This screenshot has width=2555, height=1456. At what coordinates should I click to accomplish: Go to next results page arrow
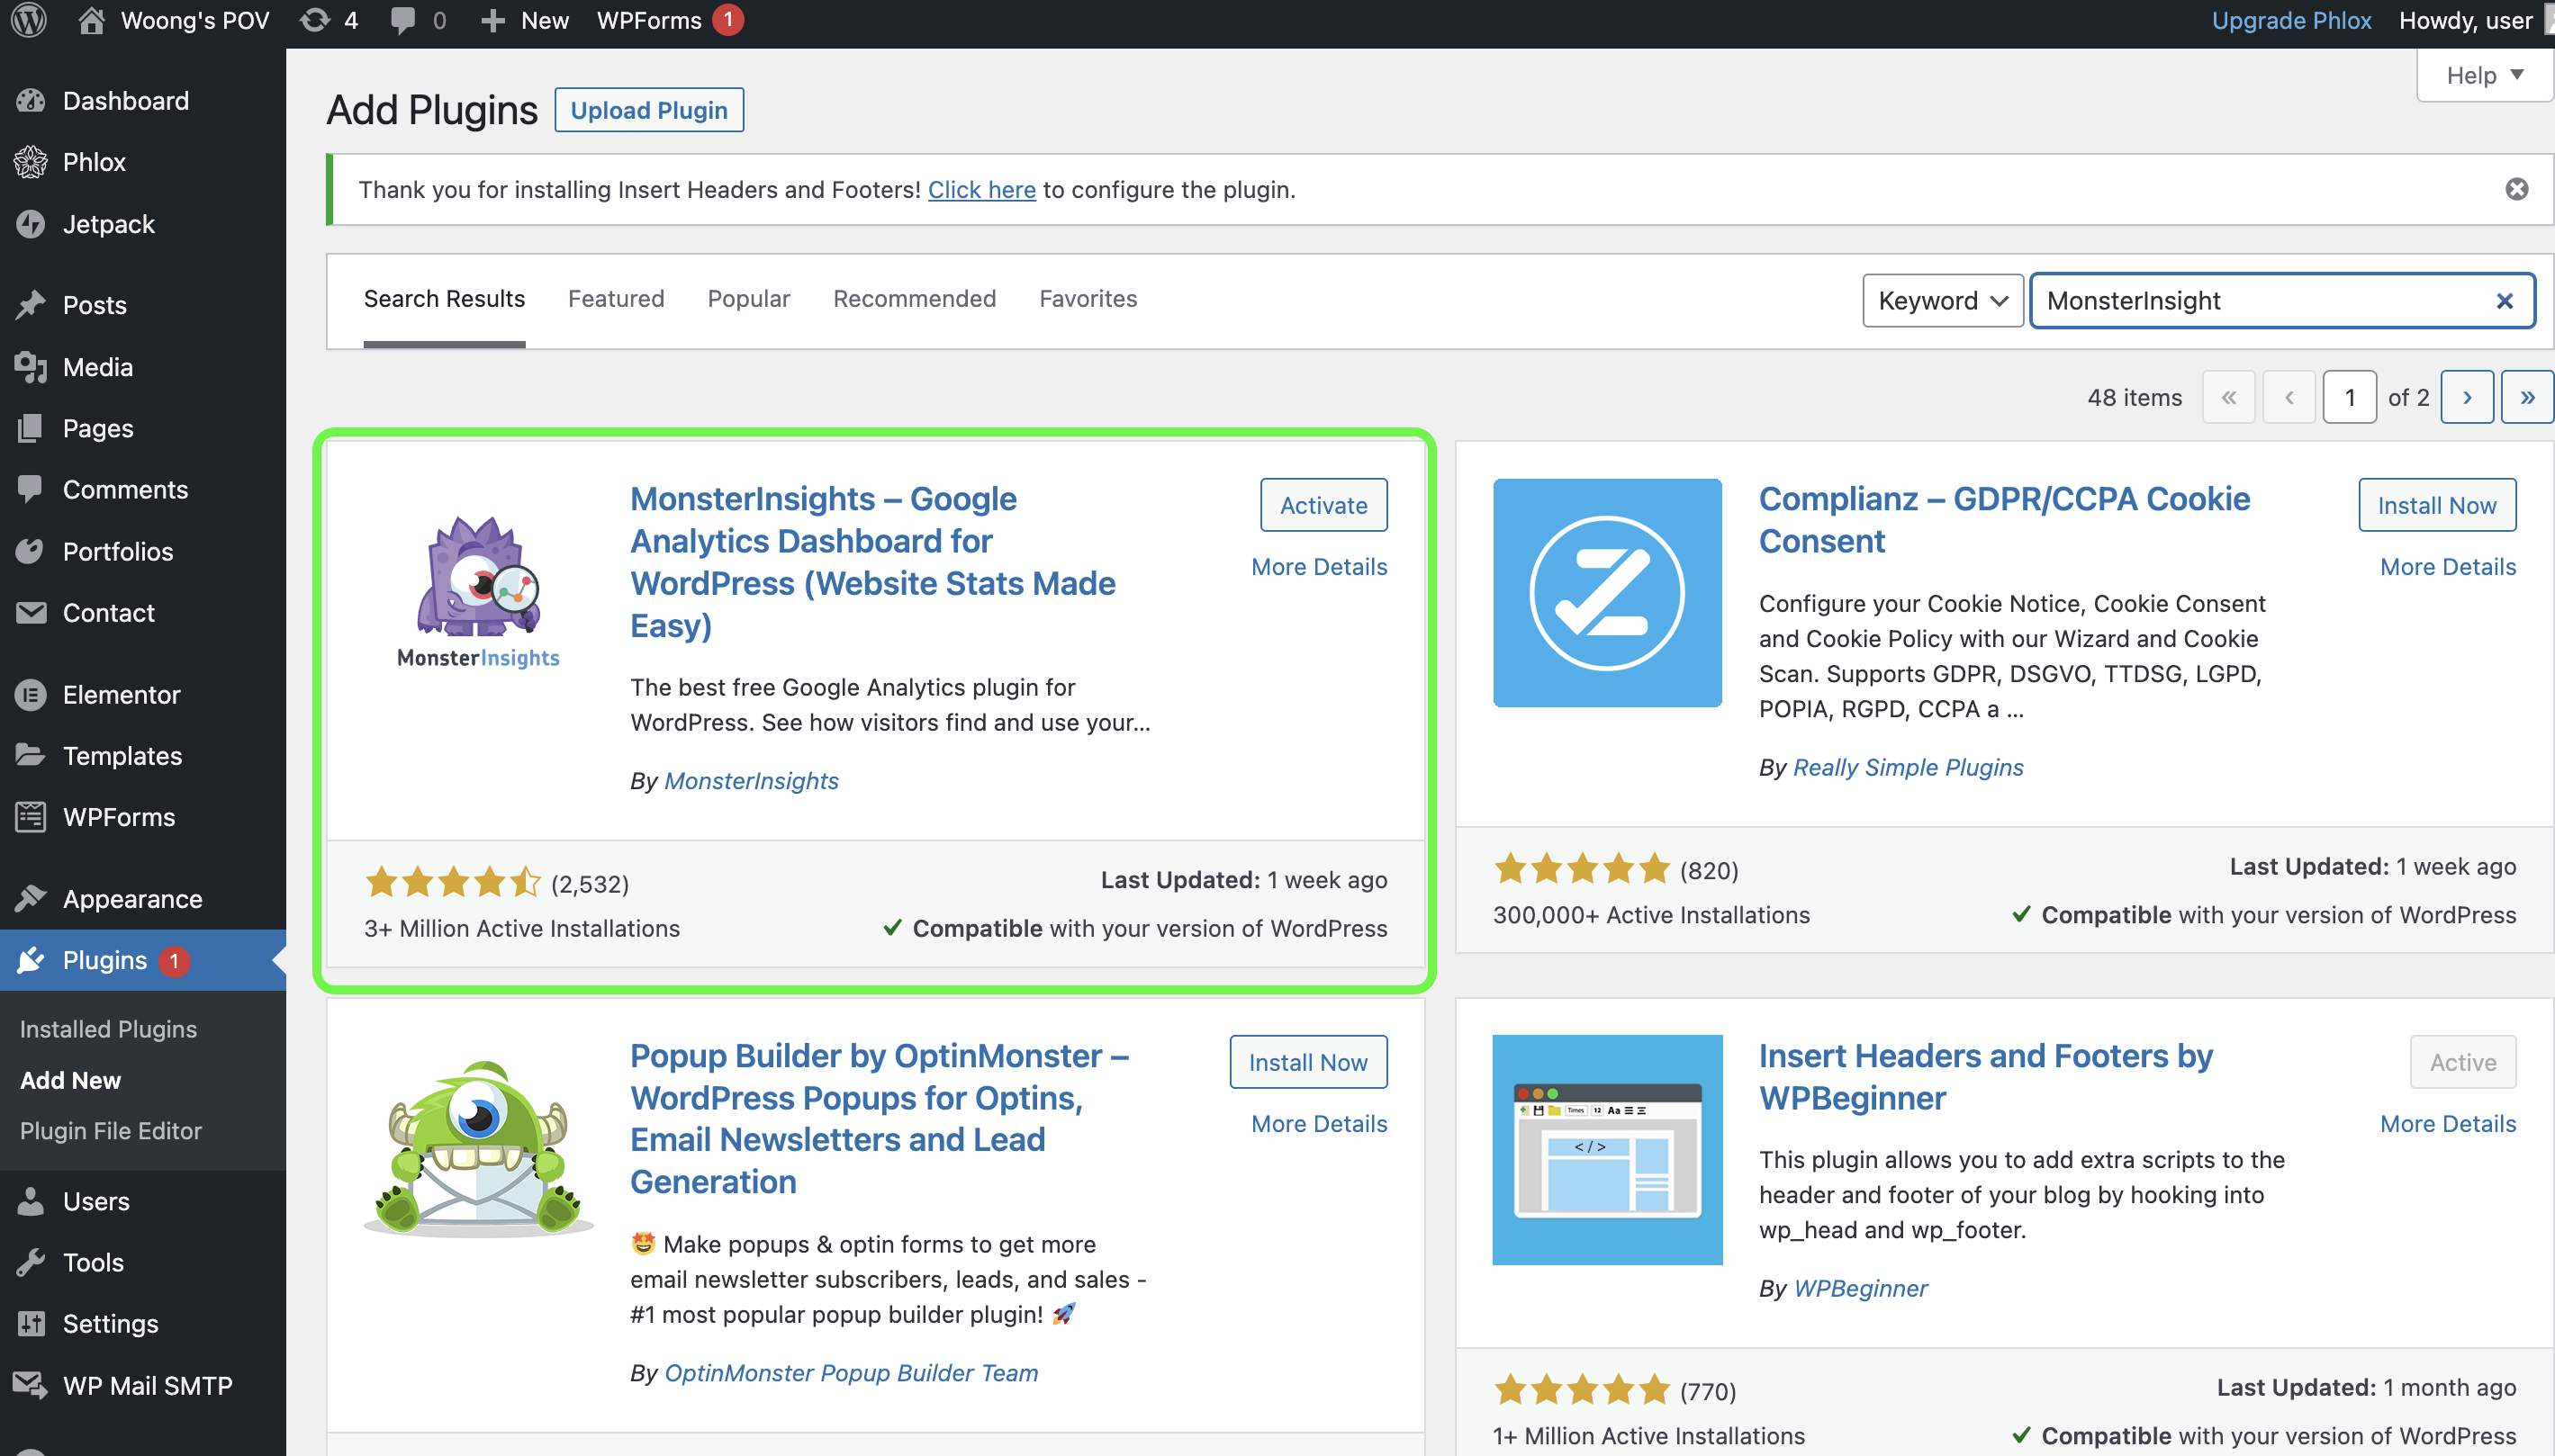click(2466, 397)
